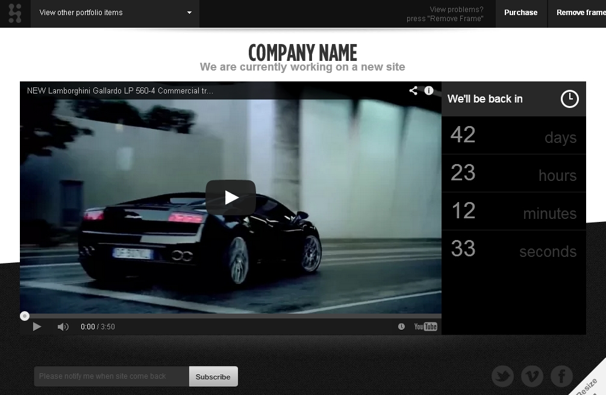Viewport: 606px width, 395px height.
Task: Open the YouTube logo link in player
Action: 425,327
